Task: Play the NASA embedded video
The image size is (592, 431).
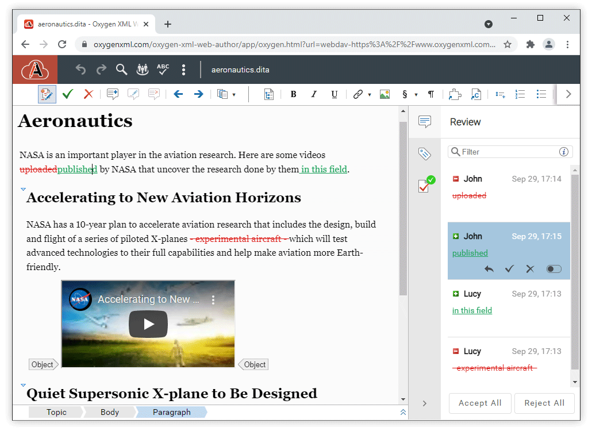Action: [148, 324]
